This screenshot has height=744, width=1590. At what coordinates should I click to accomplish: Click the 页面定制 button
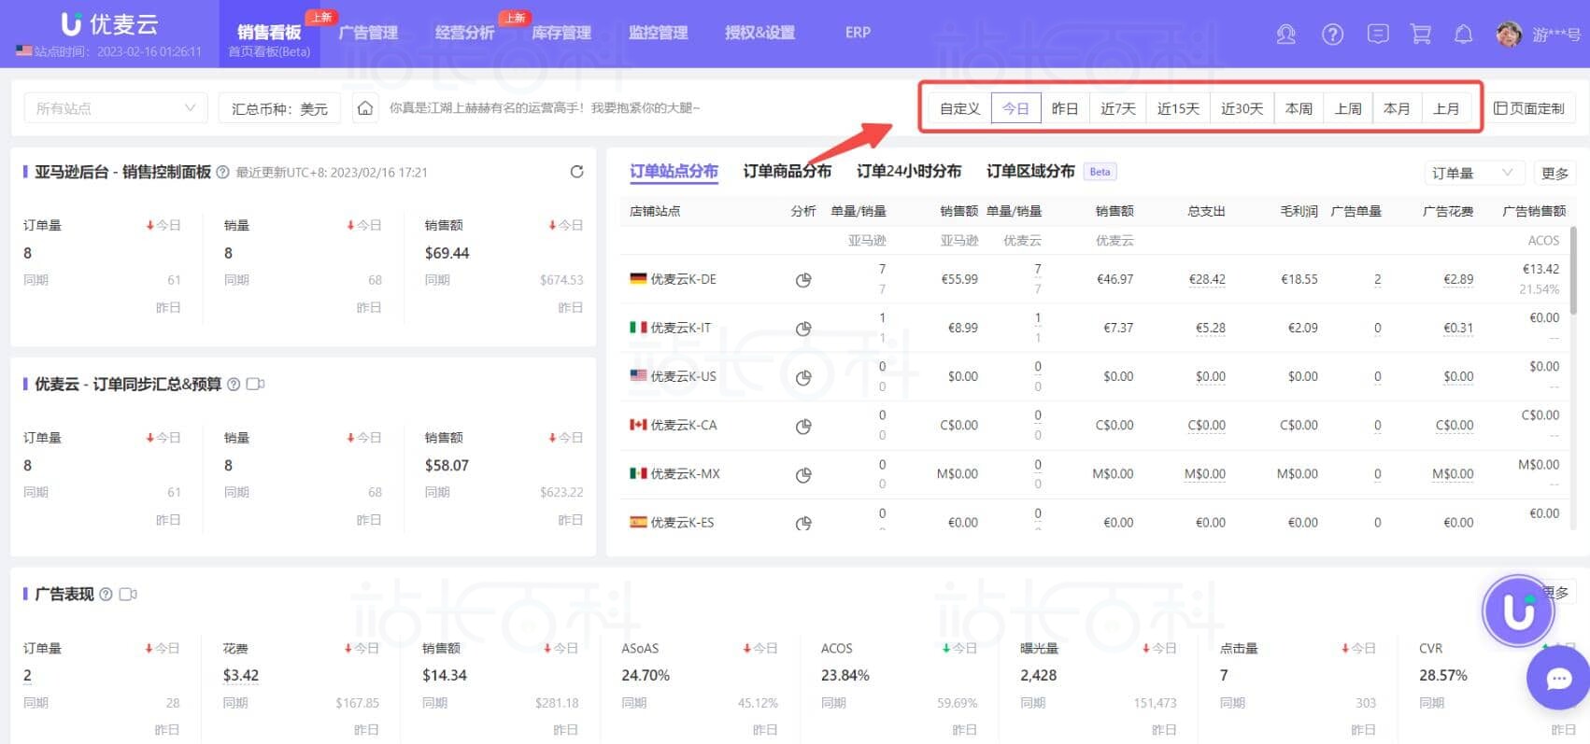[x=1529, y=108]
